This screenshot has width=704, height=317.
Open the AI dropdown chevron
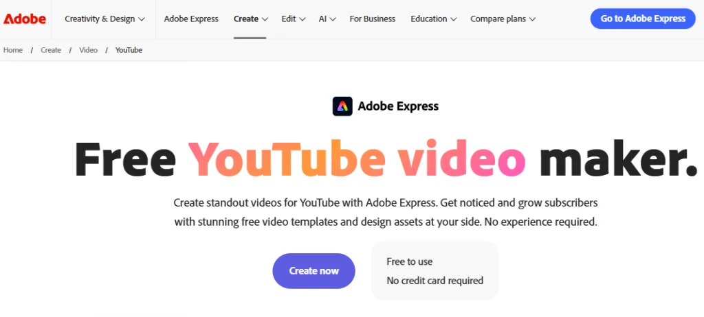click(333, 19)
